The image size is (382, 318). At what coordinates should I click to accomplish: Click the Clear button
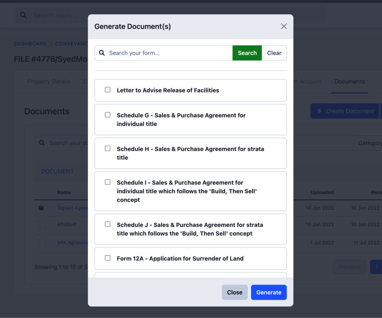[x=274, y=53]
